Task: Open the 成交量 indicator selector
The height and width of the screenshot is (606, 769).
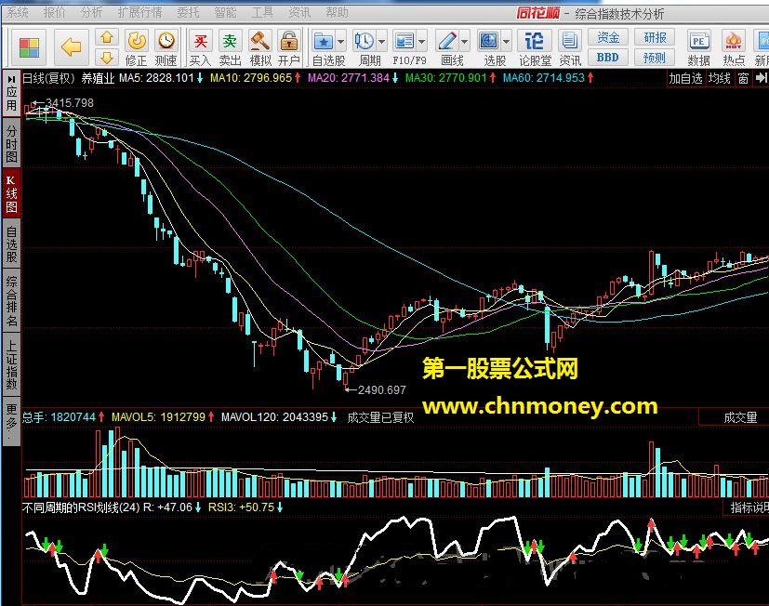Action: point(740,417)
